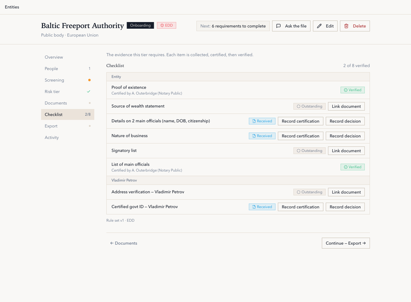The width and height of the screenshot is (411, 302).
Task: Record decision for Certified govt ID – Vladimir Petrov
Action: [345, 207]
